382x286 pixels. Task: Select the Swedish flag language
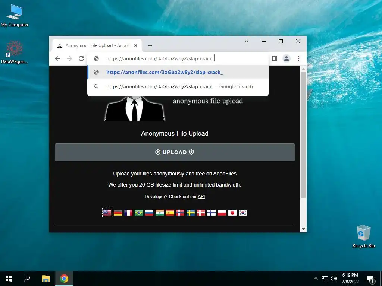click(191, 213)
